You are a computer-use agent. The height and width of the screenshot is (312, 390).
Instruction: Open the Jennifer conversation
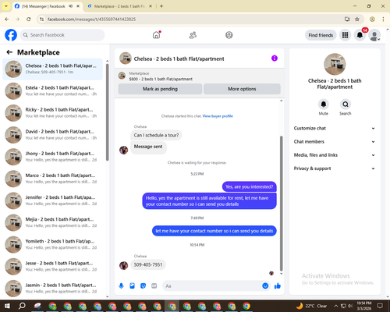click(52, 200)
